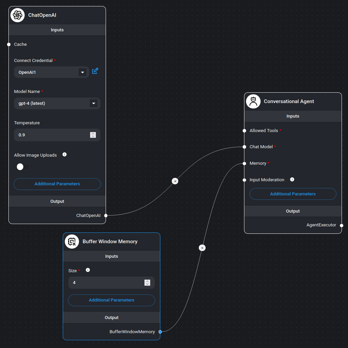The image size is (348, 348).
Task: Edit the OpenAI1 credential with pencil icon
Action: [95, 71]
